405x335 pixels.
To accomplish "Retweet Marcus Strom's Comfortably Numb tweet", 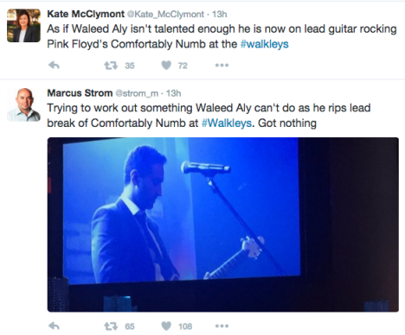I will [x=111, y=326].
